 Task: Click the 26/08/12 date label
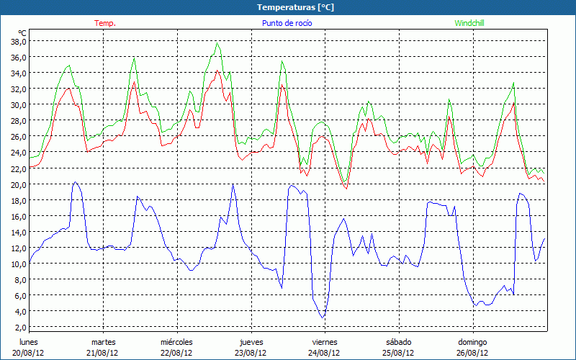(x=472, y=353)
